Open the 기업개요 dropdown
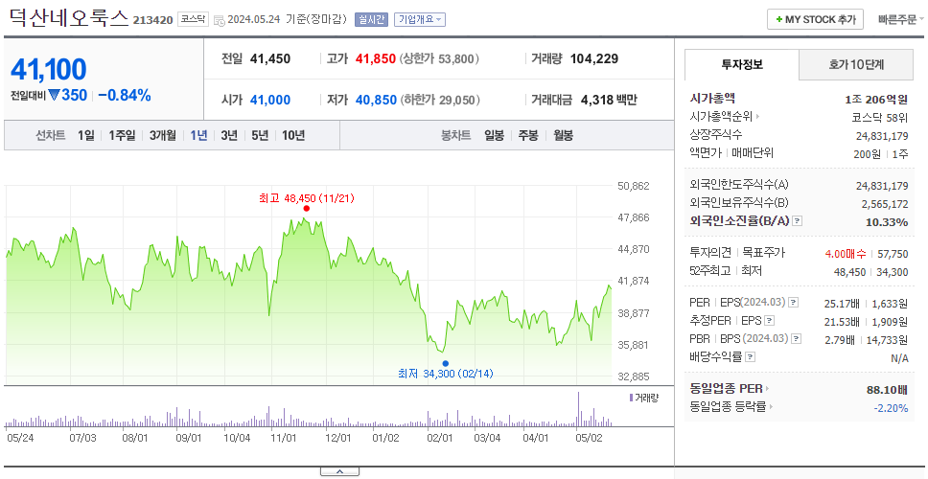Viewport: 928px width, 479px height. (x=420, y=19)
